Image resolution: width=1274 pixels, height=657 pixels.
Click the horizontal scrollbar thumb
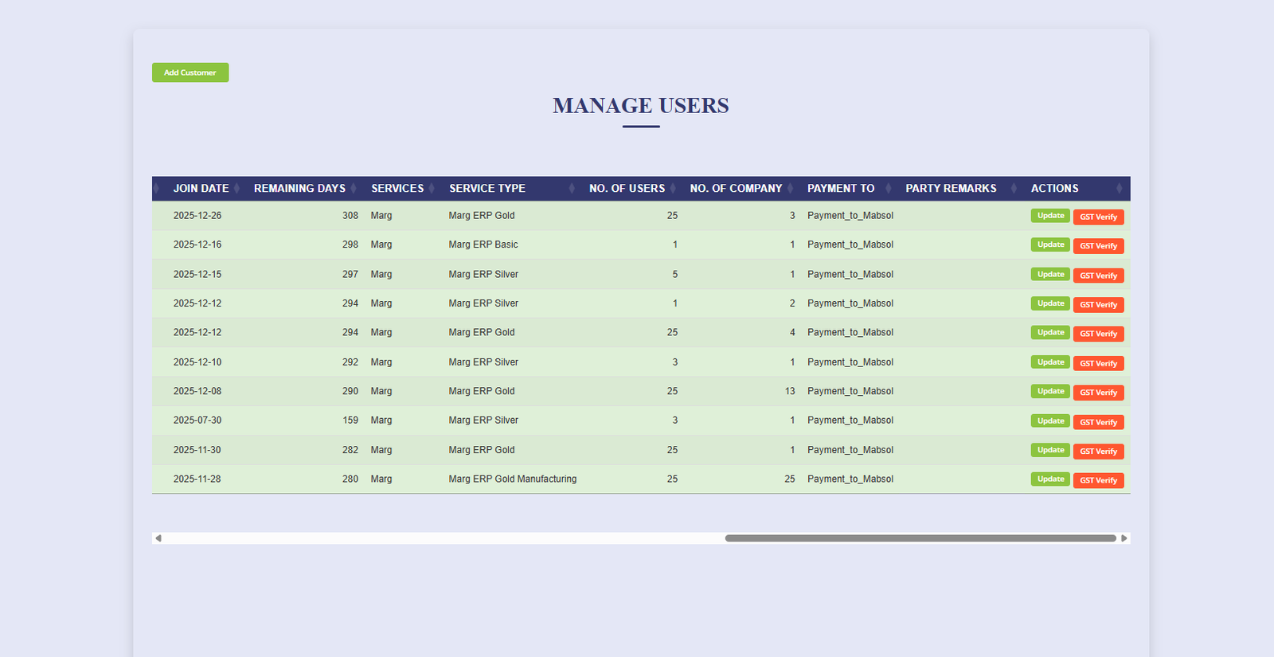920,538
